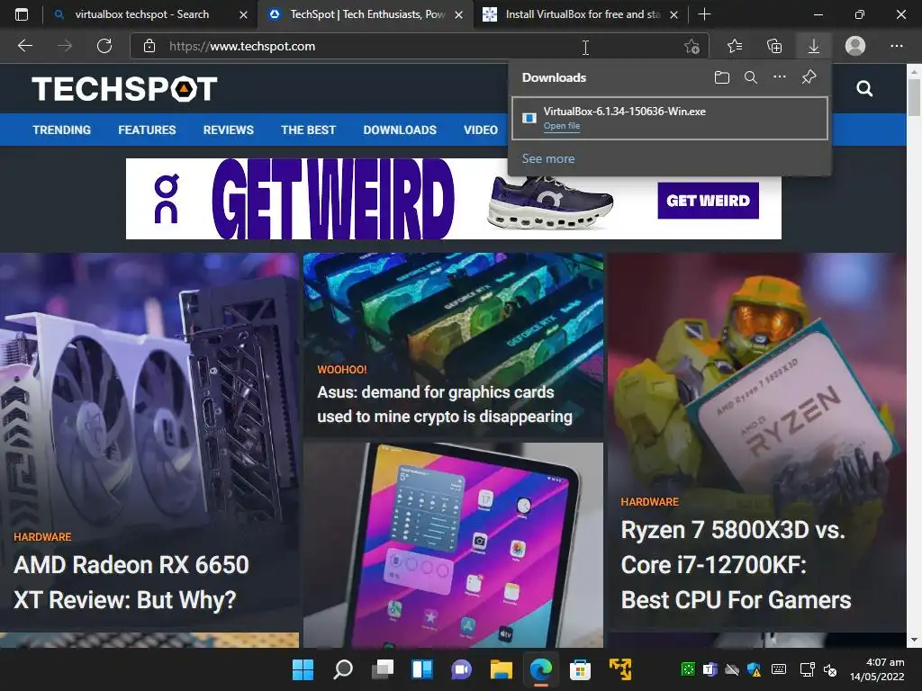Open More options in Downloads panel
This screenshot has height=691, width=922.
pyautogui.click(x=780, y=77)
